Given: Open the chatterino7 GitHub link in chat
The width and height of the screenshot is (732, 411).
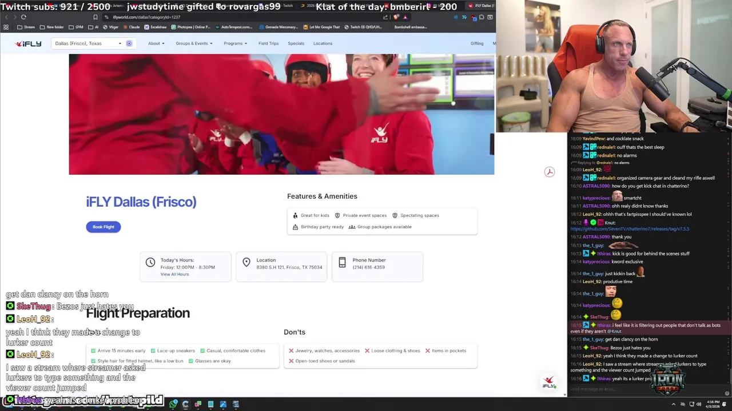Looking at the screenshot, I should click(630, 228).
